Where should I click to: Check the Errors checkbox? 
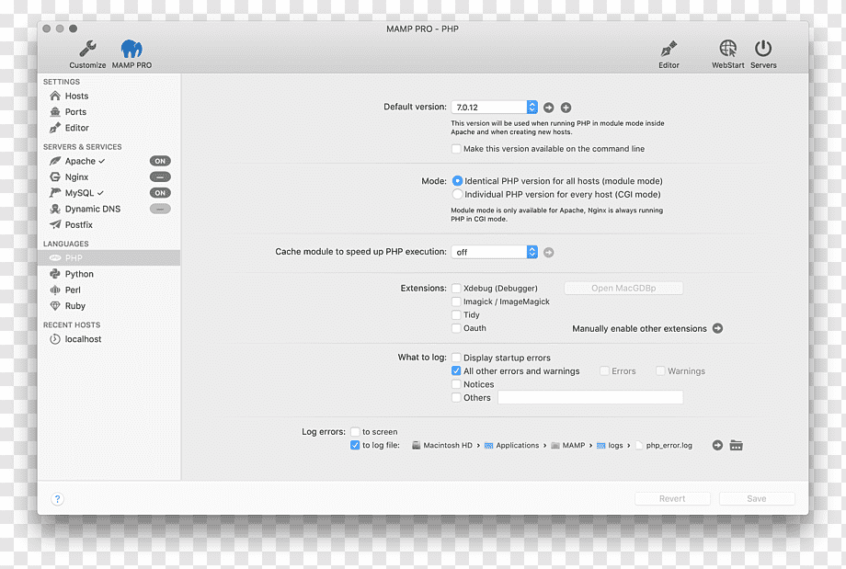605,371
